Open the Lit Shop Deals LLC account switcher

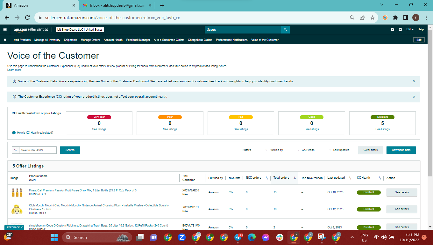(x=80, y=30)
